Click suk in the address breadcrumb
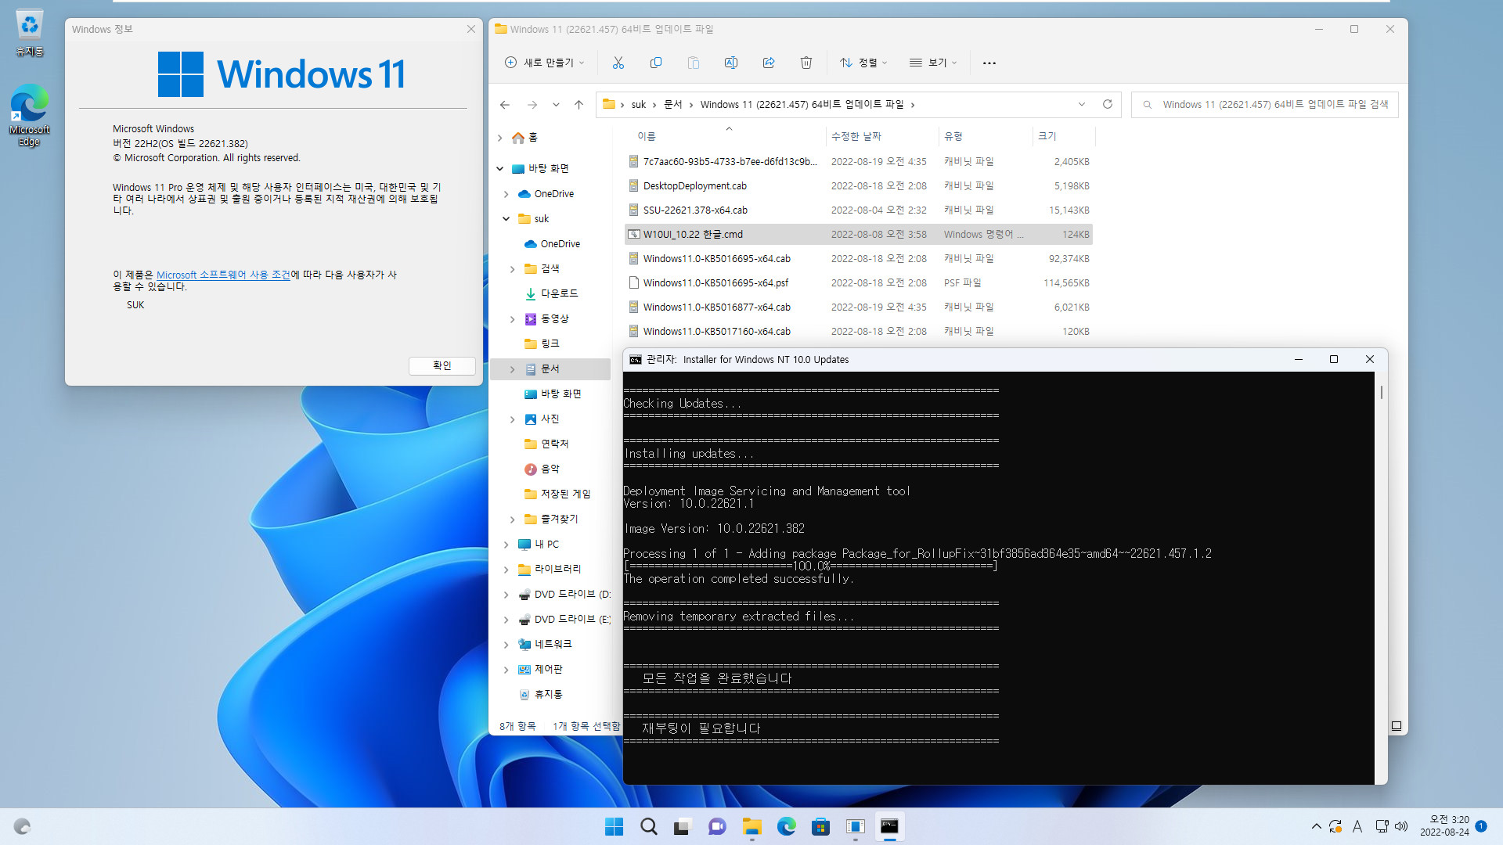 click(x=639, y=105)
